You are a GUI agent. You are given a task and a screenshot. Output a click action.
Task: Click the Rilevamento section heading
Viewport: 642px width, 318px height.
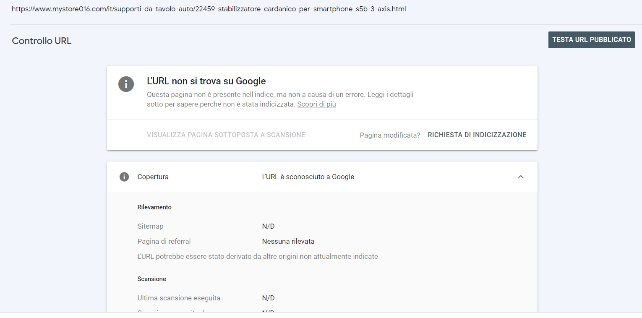(154, 207)
